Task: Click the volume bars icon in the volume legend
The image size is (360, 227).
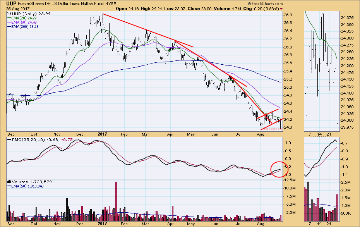Action: coord(9,182)
